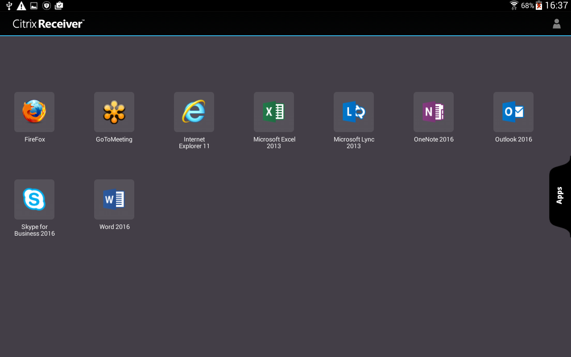Click the "OneNote 2016" label text
Image resolution: width=571 pixels, height=357 pixels.
[434, 139]
